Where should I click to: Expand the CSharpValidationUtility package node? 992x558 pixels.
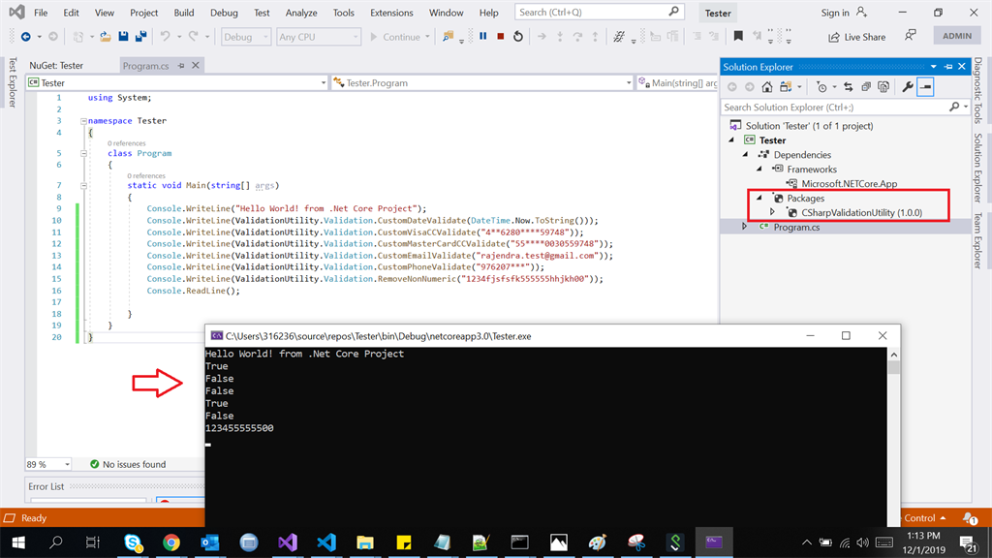(x=772, y=212)
